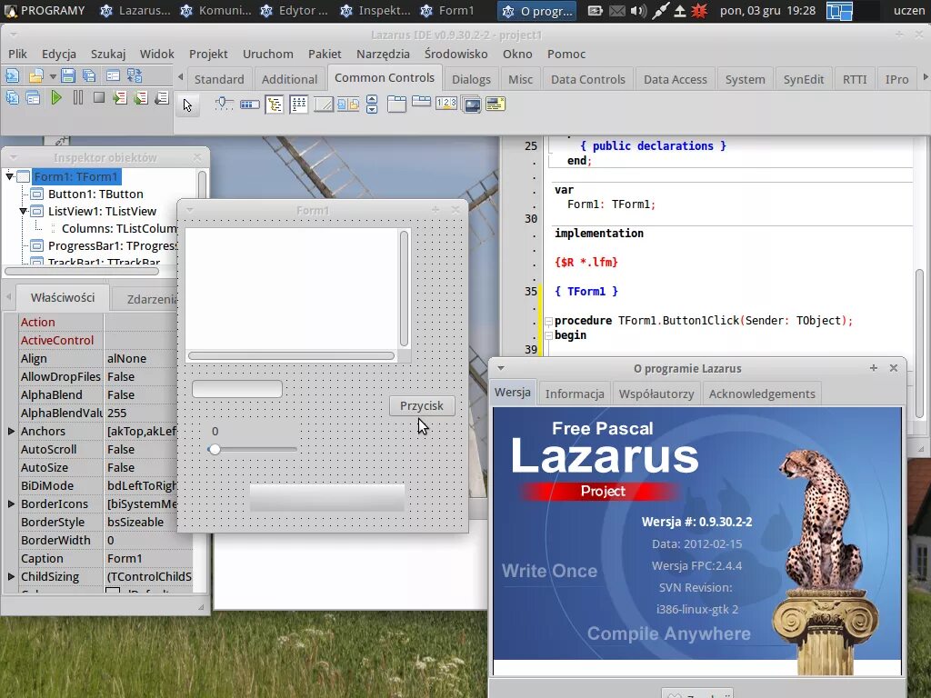The image size is (931, 698).
Task: Open the Współautorzy tab
Action: coord(656,394)
